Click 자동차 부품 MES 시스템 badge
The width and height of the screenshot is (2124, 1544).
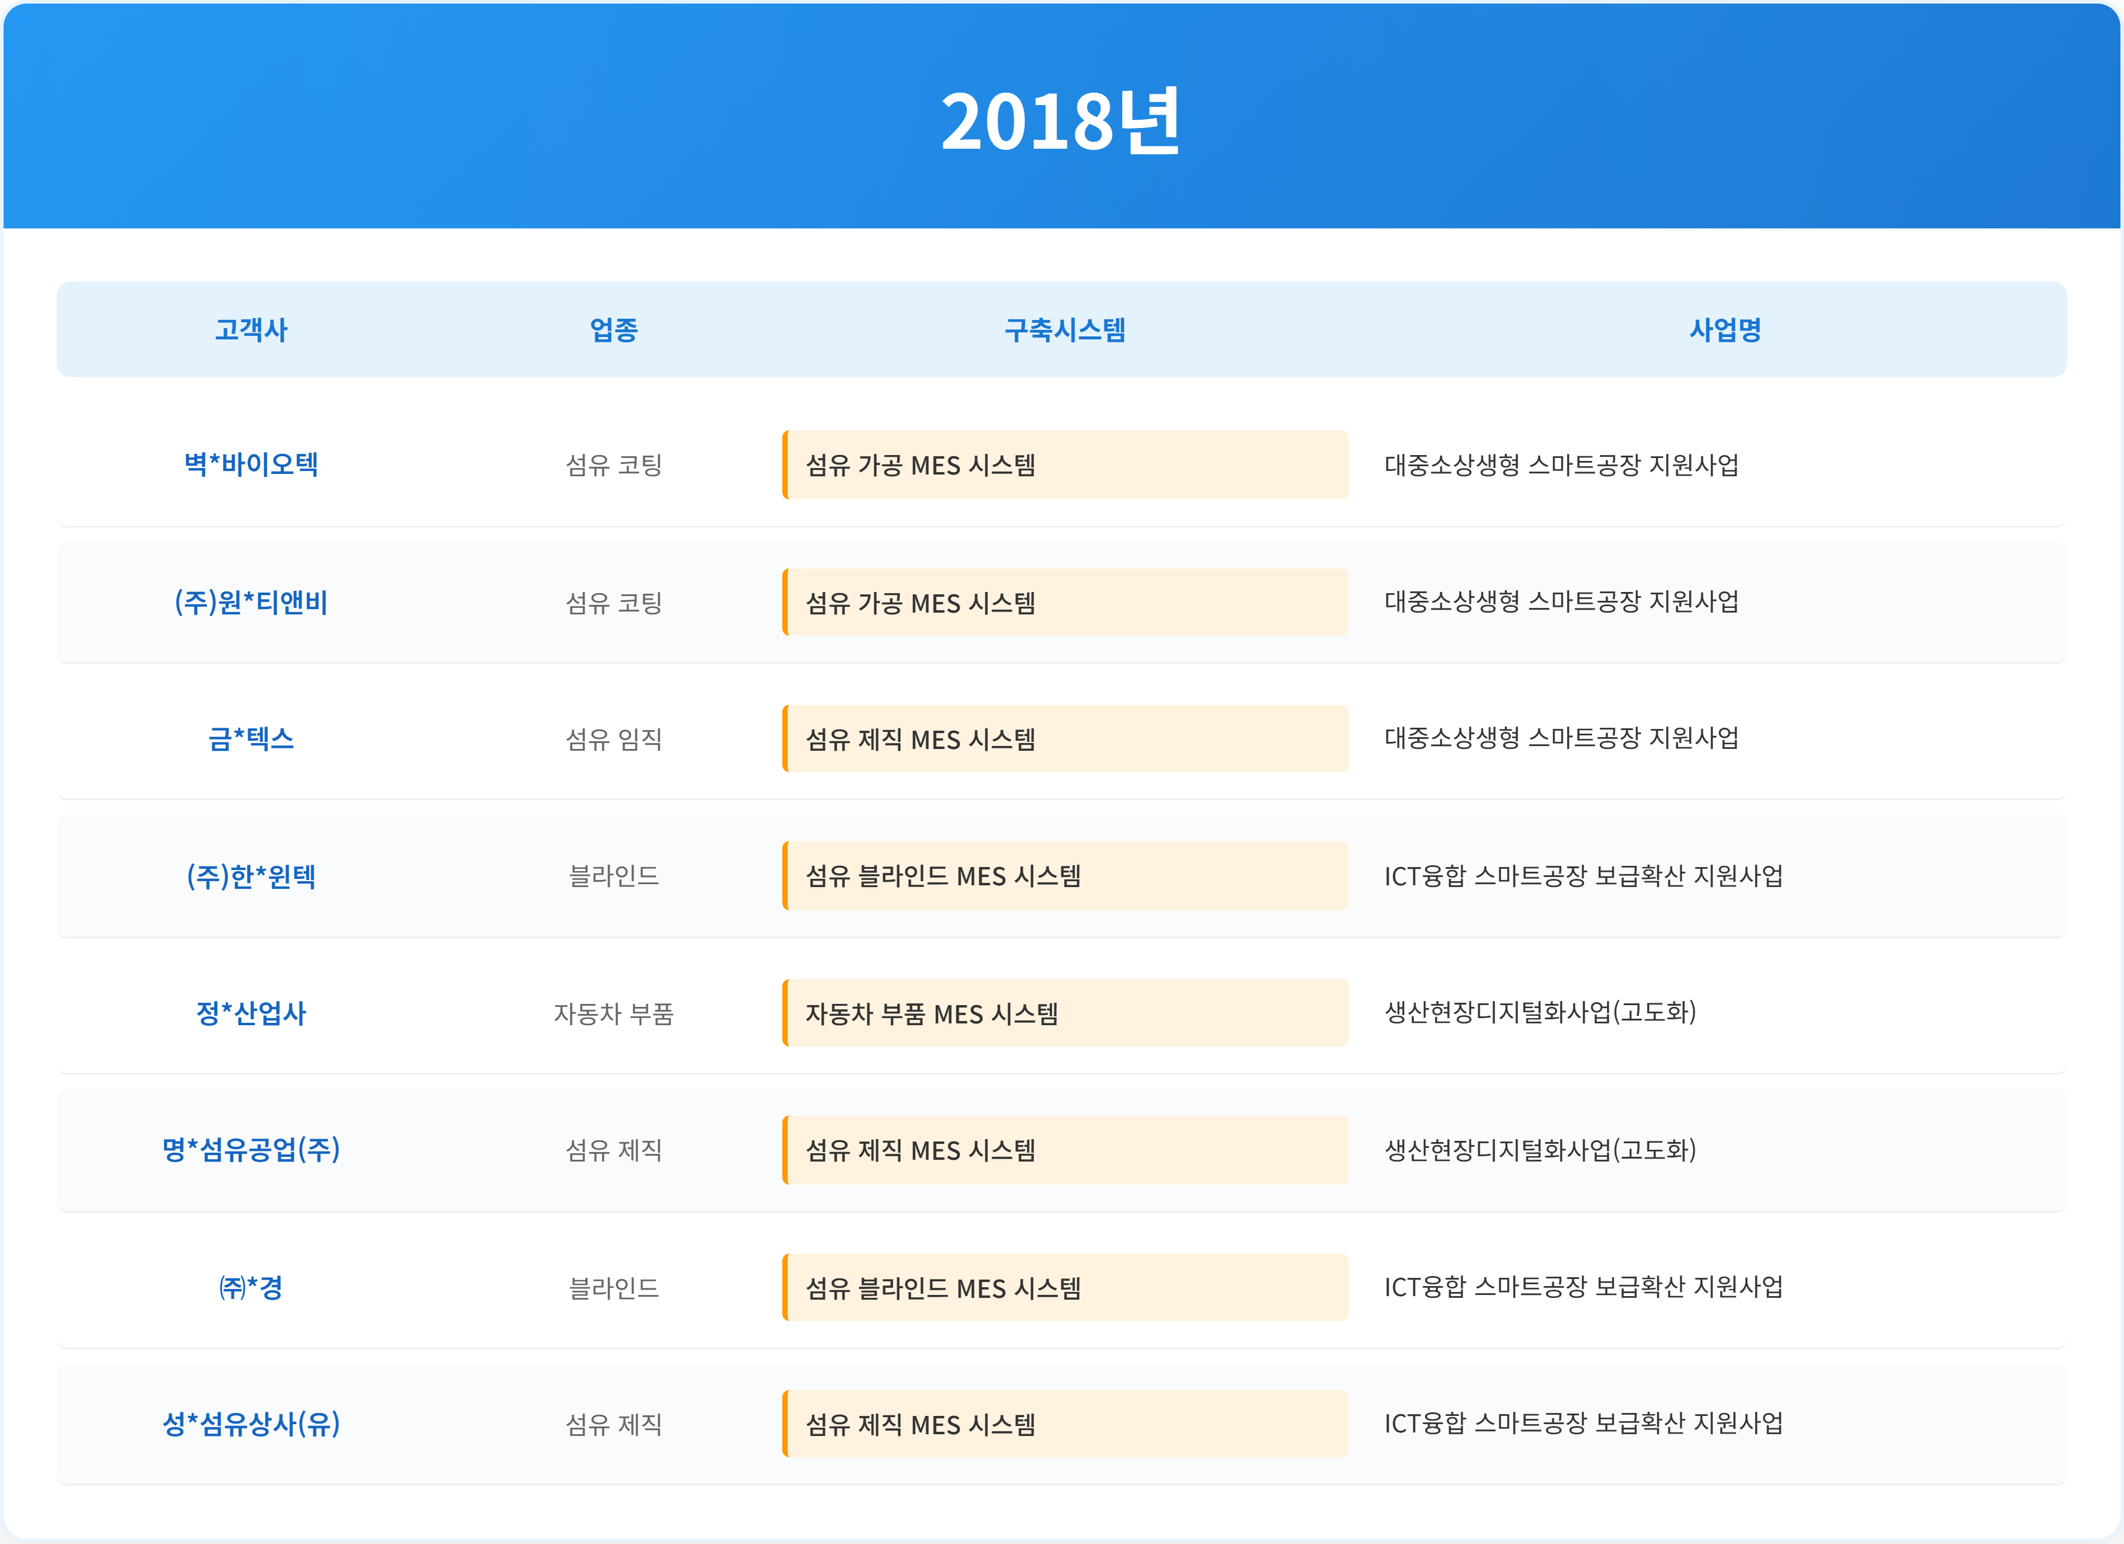932,1014
